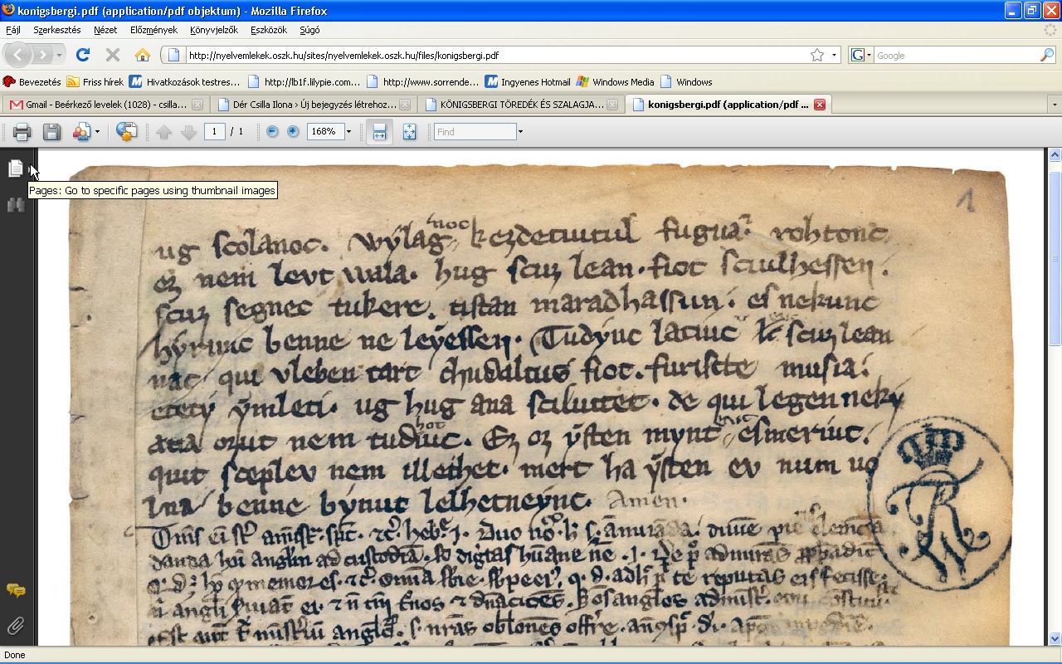This screenshot has width=1062, height=664.
Task: Open the www.sorrende... bookmark
Action: pos(422,82)
